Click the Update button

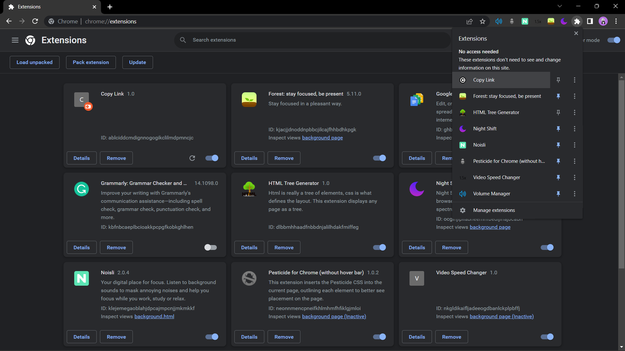point(137,62)
